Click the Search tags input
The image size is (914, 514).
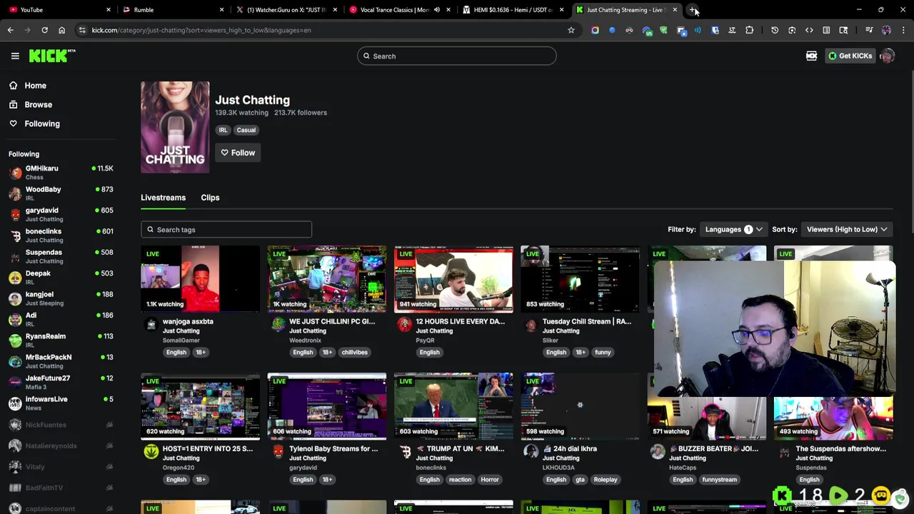(x=226, y=230)
